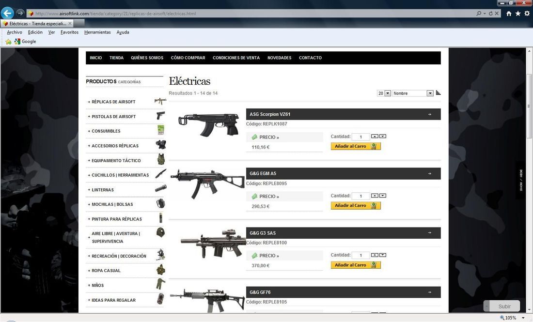533x322 pixels.
Task: Click the browser address bar URL
Action: pyautogui.click(x=116, y=14)
